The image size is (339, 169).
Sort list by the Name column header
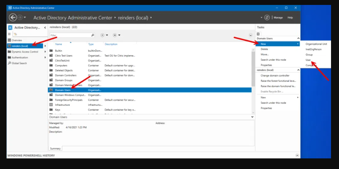59,44
